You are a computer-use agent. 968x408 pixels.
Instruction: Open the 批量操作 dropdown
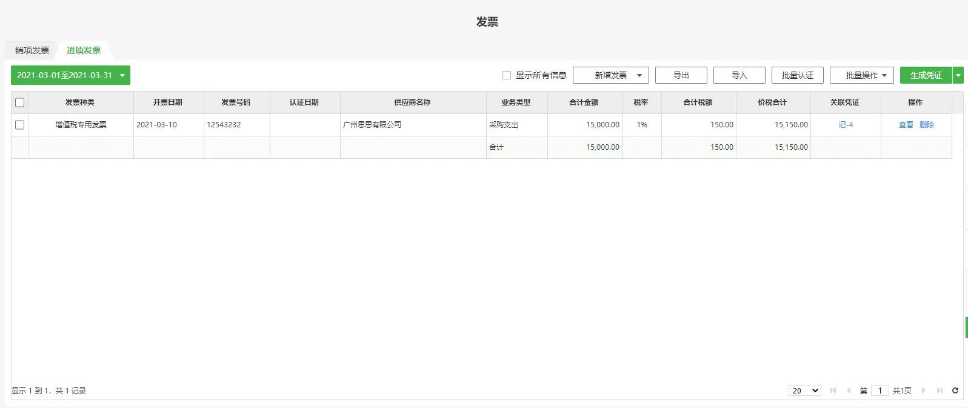click(x=862, y=75)
